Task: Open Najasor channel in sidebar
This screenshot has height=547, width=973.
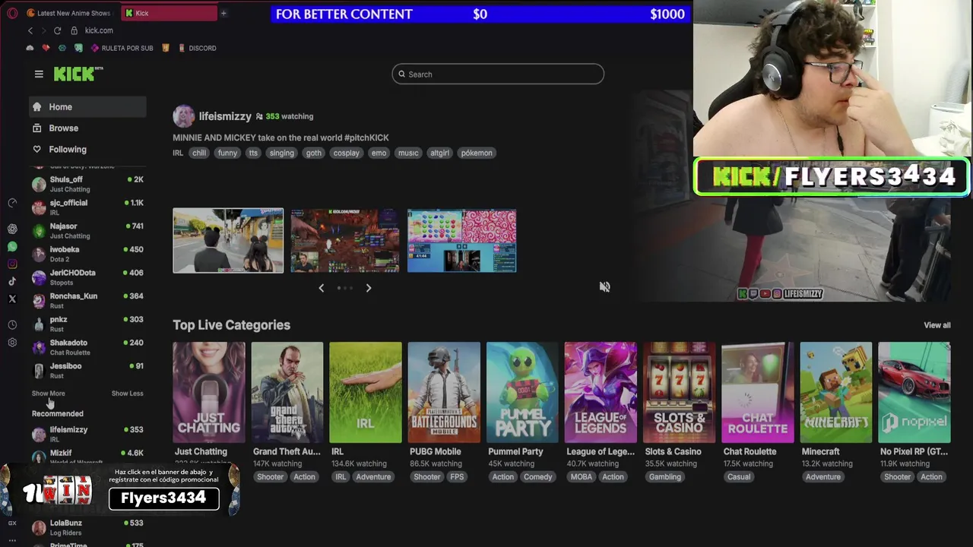Action: tap(87, 230)
